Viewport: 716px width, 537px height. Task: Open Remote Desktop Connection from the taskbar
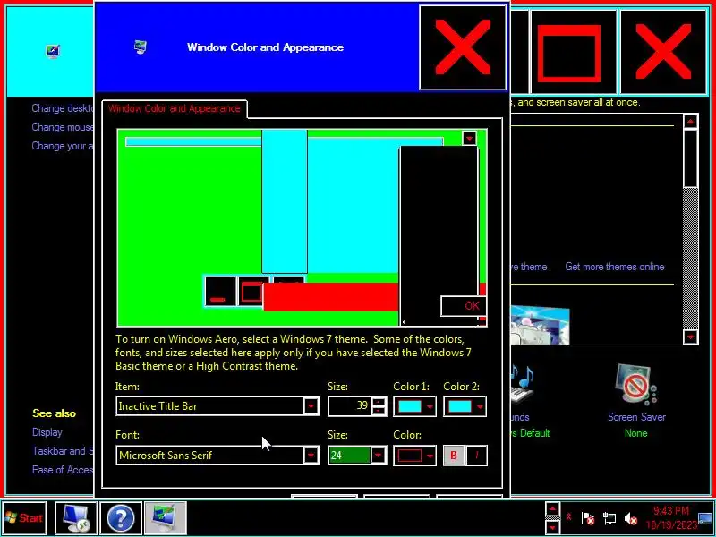(76, 518)
